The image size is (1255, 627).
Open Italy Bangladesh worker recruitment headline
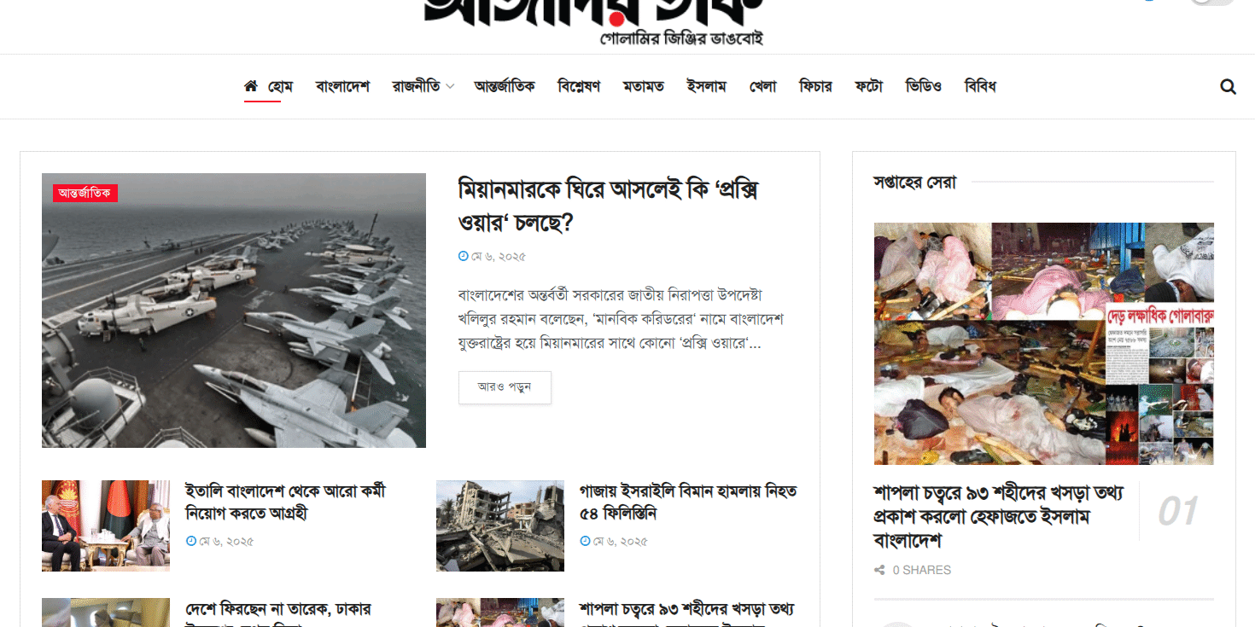pos(286,502)
